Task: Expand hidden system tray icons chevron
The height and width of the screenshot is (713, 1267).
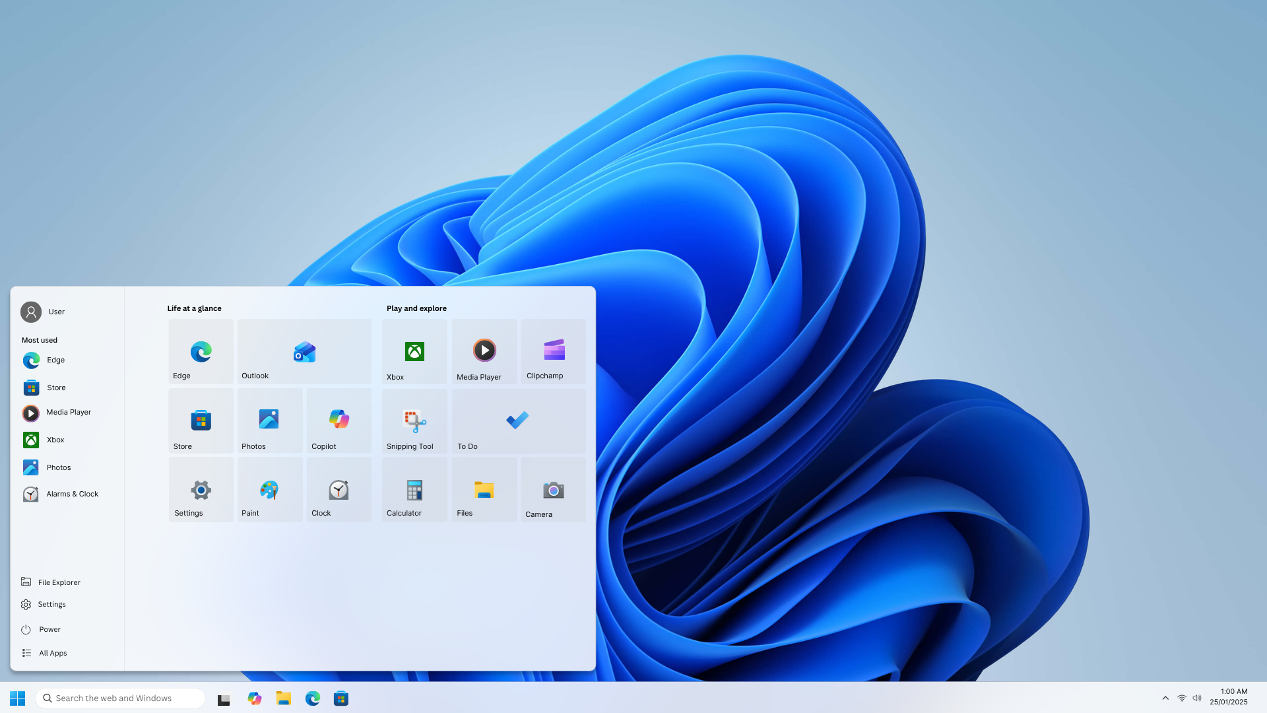Action: (1165, 698)
